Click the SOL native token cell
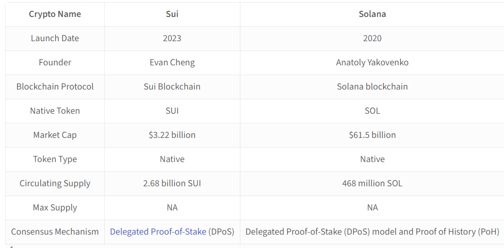Viewport: 504px width, 248px height. coord(372,111)
